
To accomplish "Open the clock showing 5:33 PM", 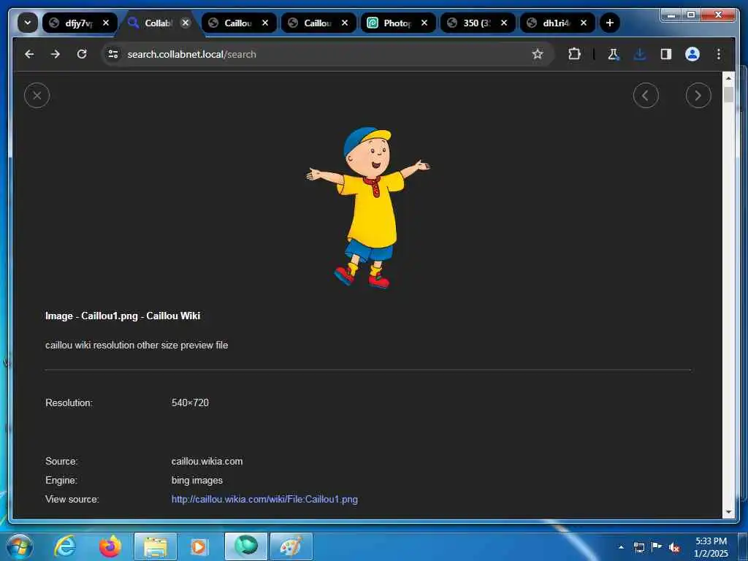I will tap(711, 547).
